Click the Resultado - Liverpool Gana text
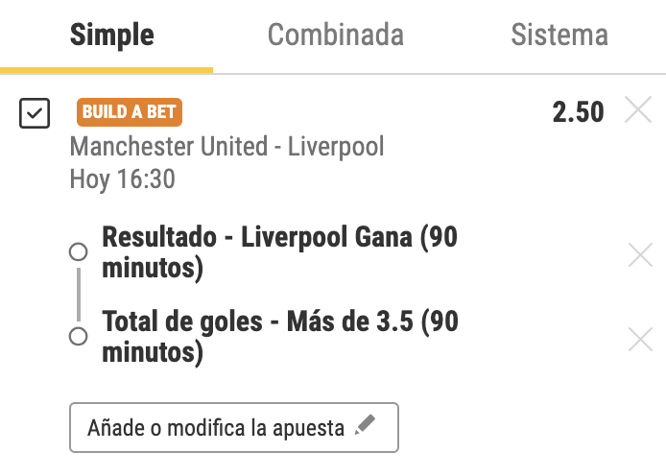 (x=278, y=236)
